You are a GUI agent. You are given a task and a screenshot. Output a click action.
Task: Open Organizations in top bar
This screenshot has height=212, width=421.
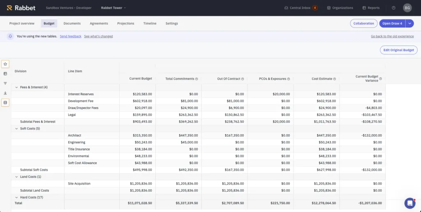(x=340, y=8)
